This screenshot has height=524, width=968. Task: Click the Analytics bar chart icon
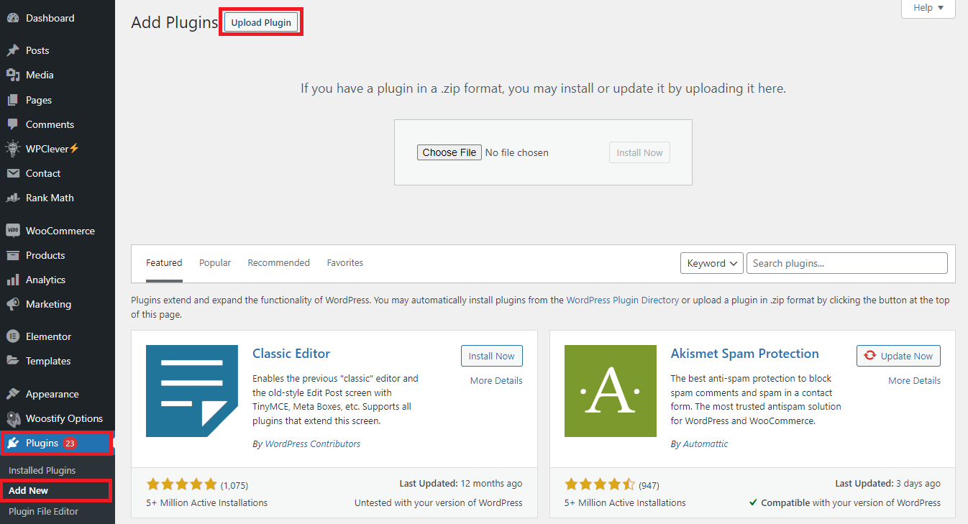(13, 280)
